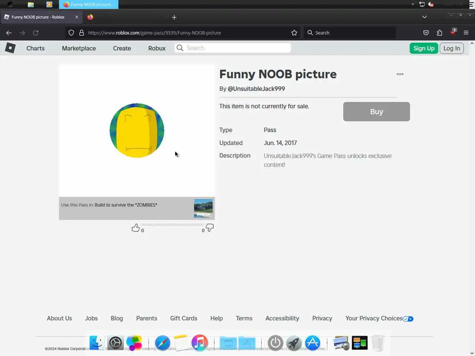The image size is (475, 356).
Task: Open Game Center bubbles in dock
Action: click(134, 343)
